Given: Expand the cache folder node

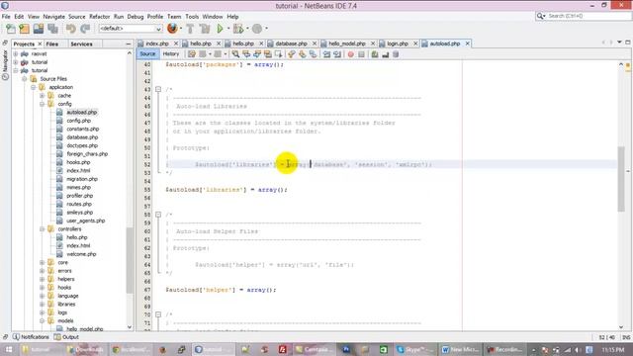Looking at the screenshot, I should [x=42, y=96].
